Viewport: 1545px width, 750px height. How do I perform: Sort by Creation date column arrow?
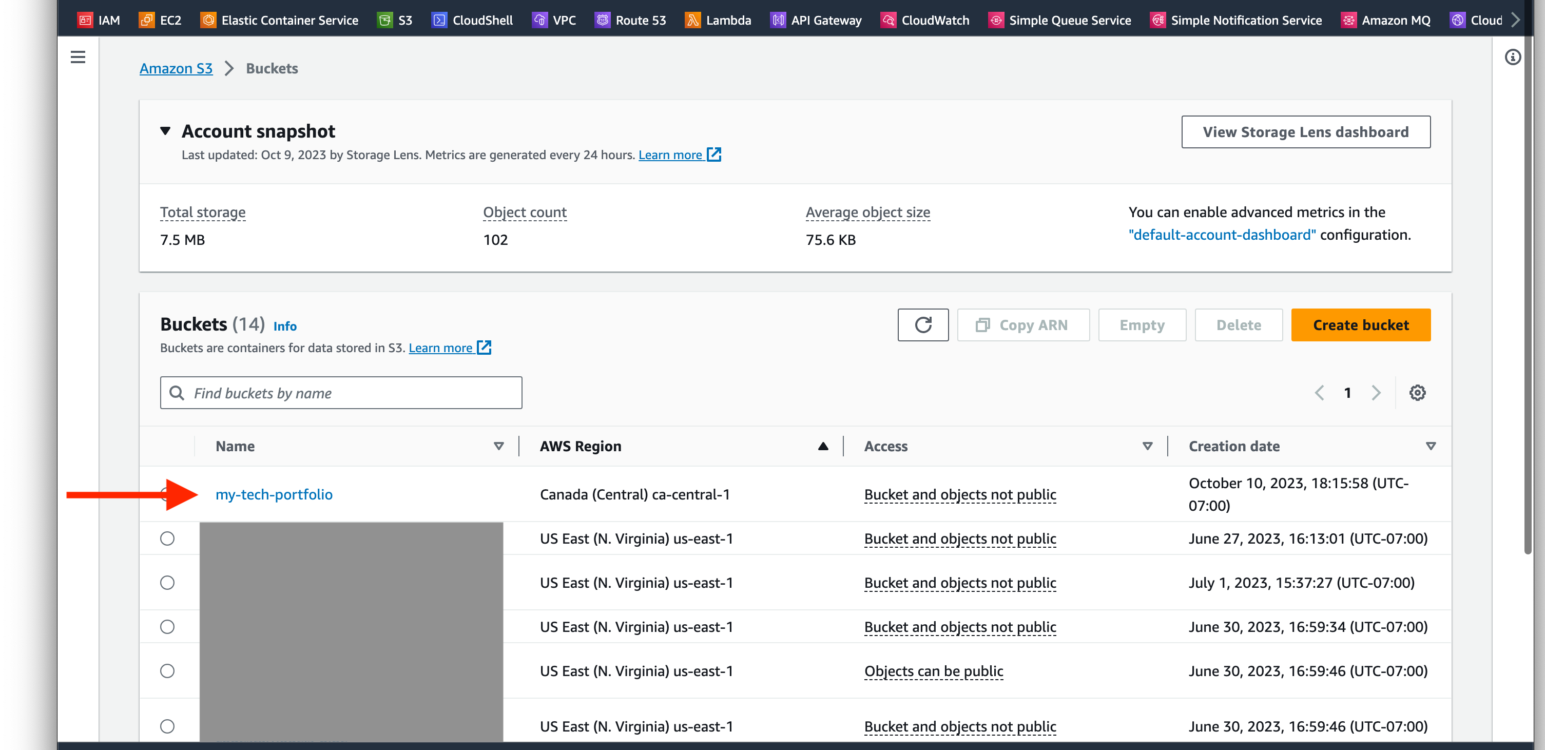click(1431, 446)
